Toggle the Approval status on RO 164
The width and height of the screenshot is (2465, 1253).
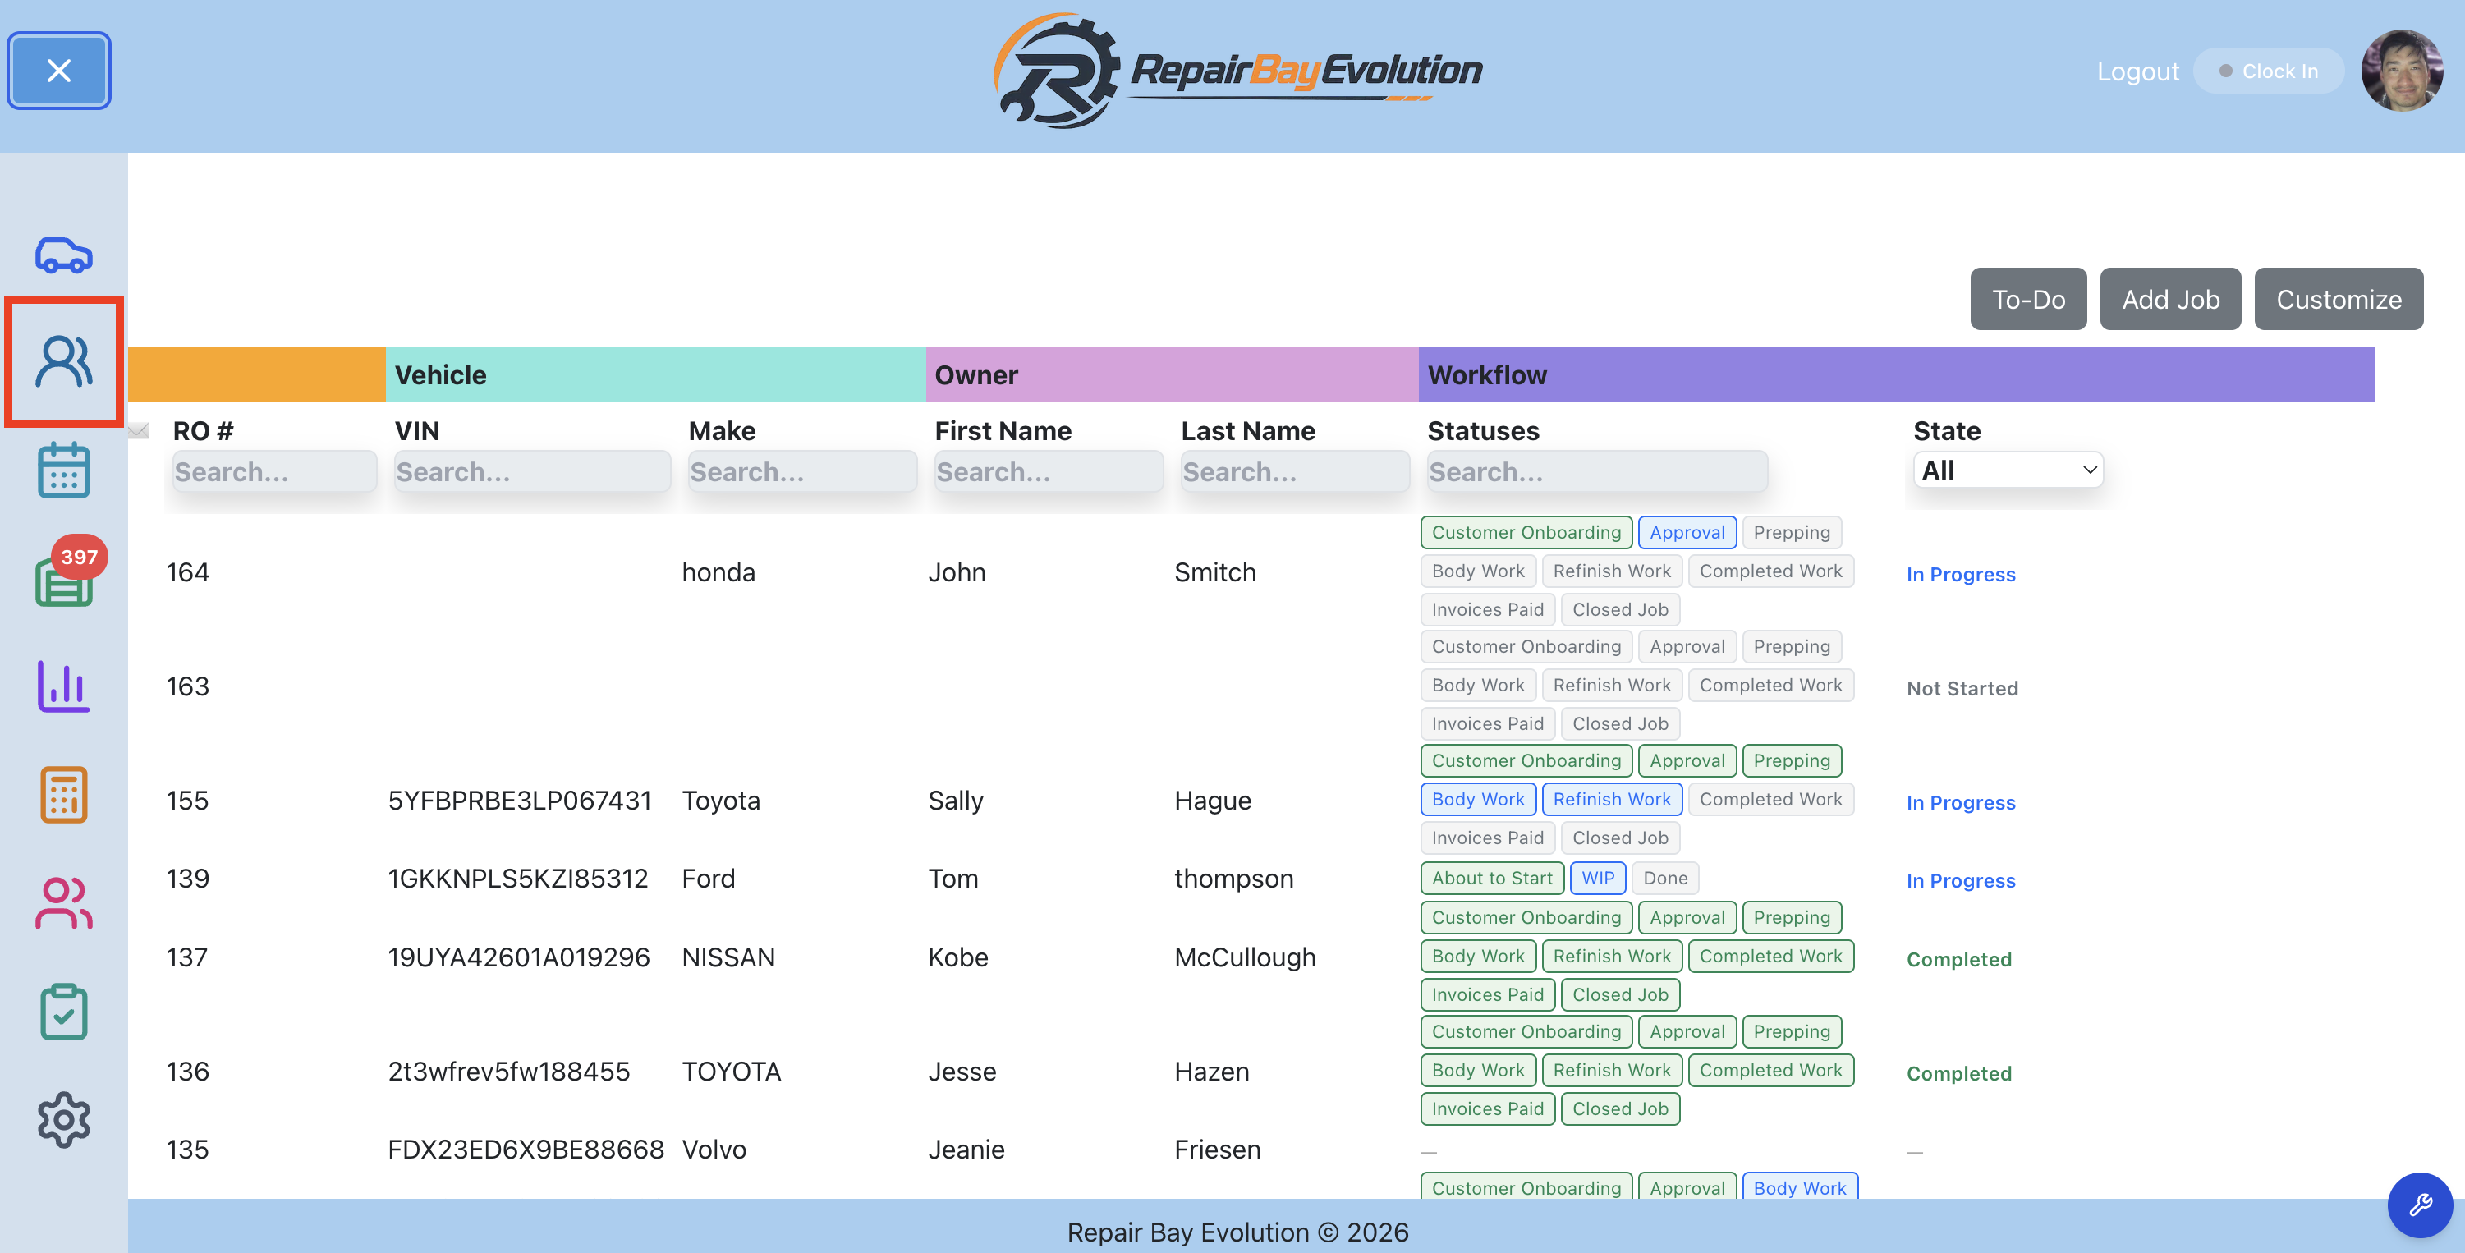click(x=1687, y=532)
